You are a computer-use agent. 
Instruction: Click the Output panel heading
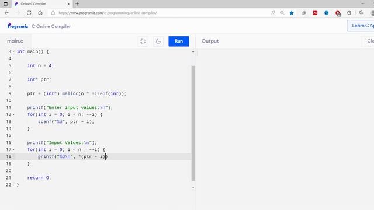coord(210,41)
